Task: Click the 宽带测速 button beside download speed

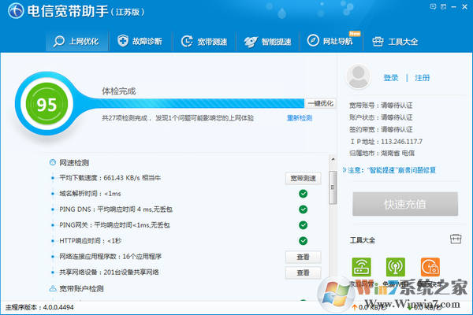Action: point(303,178)
